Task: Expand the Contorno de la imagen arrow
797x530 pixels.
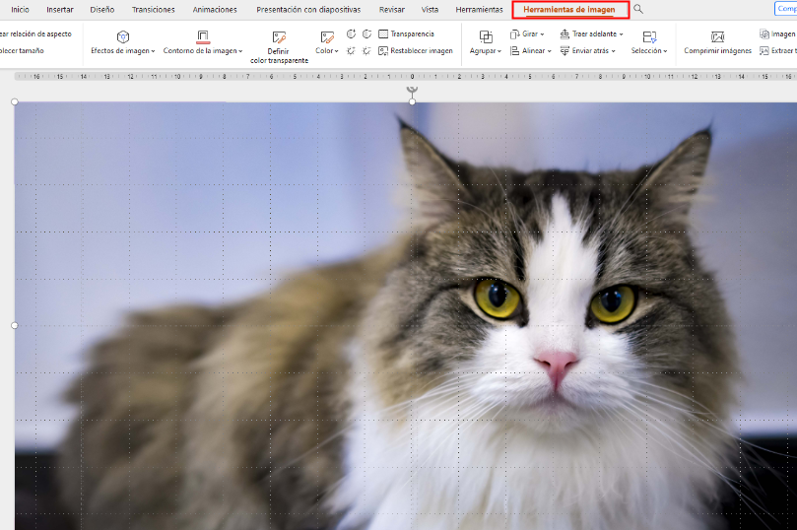Action: [x=240, y=51]
